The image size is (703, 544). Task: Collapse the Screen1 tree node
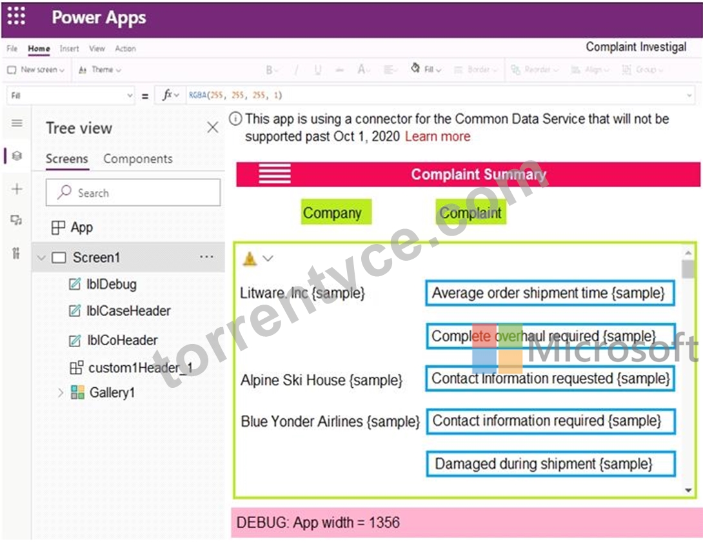click(41, 257)
